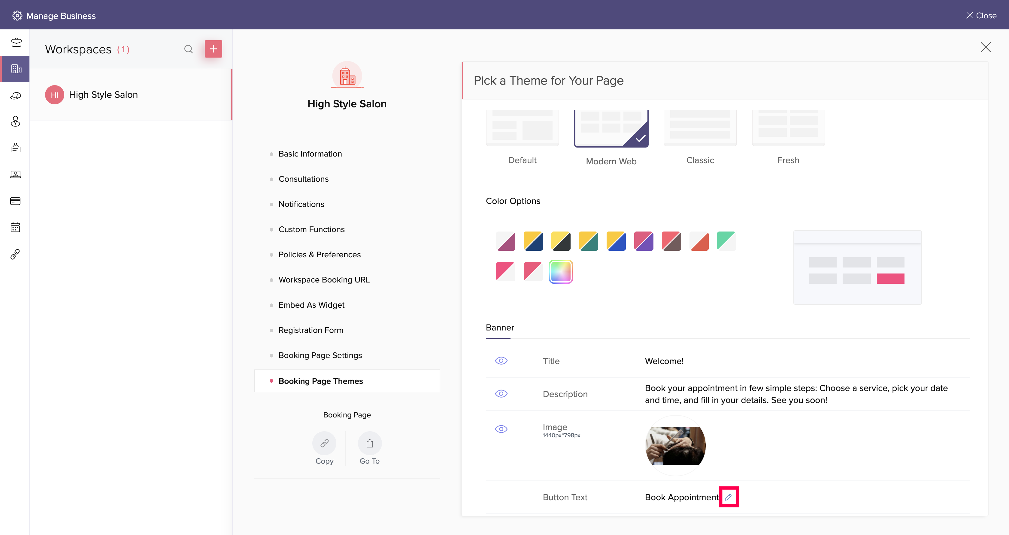Screen dimensions: 1009x535
Task: Hide the banner Description with the eye icon
Action: click(x=501, y=394)
